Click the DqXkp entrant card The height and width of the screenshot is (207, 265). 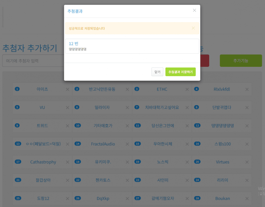(102, 199)
